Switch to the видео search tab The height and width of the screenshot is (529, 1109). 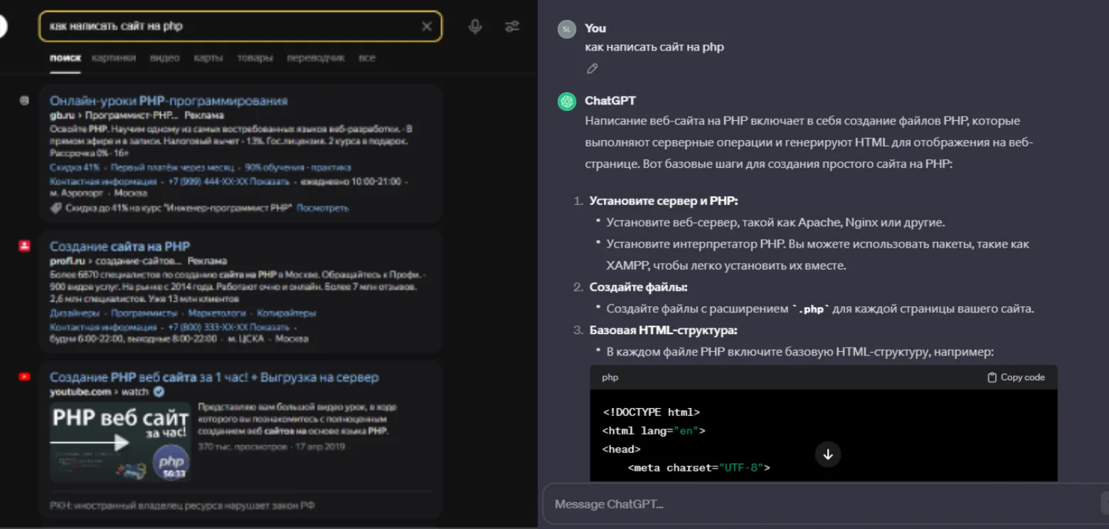(x=164, y=58)
